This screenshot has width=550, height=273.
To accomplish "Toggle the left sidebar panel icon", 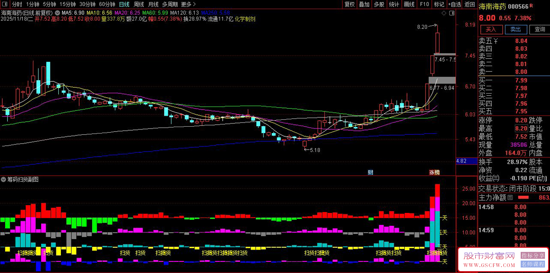I will [5, 4].
